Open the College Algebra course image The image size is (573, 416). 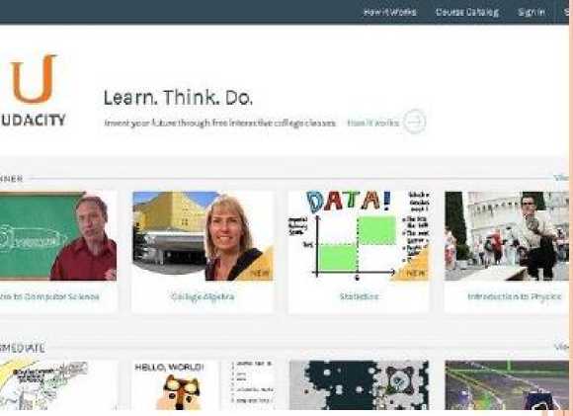coord(203,236)
